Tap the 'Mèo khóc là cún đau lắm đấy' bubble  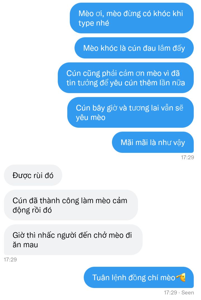click(134, 48)
